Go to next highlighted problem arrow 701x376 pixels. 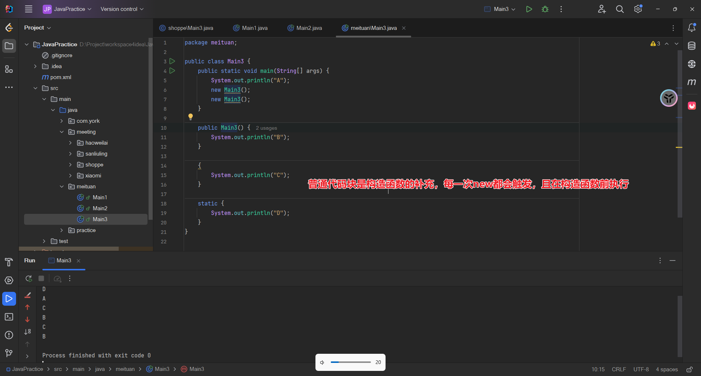tap(677, 44)
